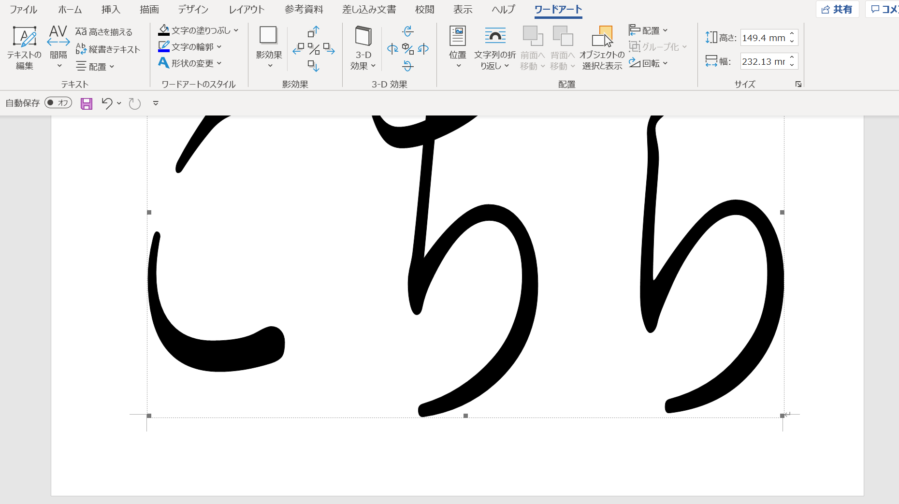Select the ワードアート tab
Viewport: 899px width, 504px height.
tap(558, 9)
